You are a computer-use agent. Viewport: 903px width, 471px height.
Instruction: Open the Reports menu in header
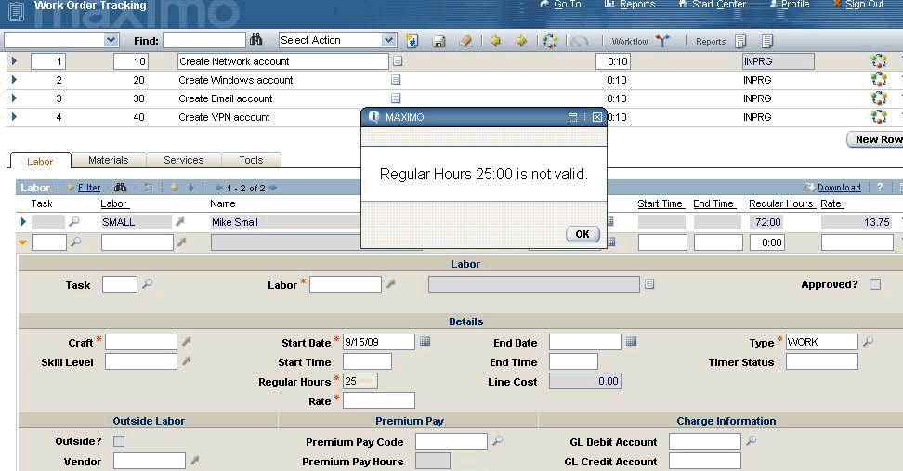point(637,4)
